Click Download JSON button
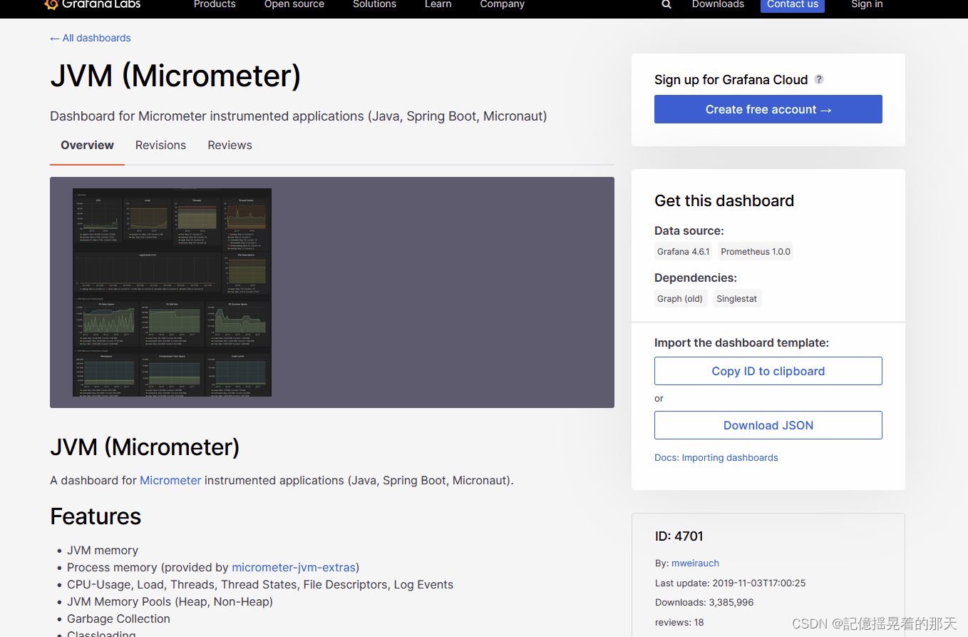 pyautogui.click(x=768, y=425)
